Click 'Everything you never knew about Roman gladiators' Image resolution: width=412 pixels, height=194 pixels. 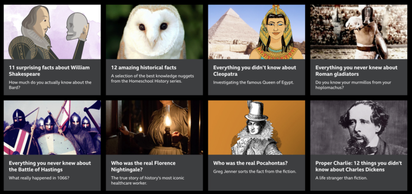tap(356, 71)
